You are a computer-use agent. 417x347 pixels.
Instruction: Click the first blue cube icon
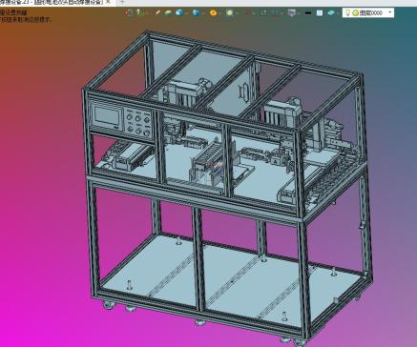pyautogui.click(x=180, y=12)
